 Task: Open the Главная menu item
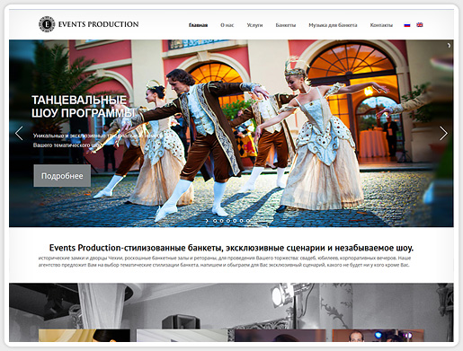point(198,25)
